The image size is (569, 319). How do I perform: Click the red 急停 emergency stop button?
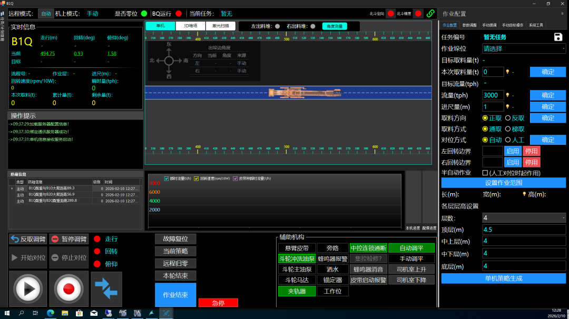point(218,303)
